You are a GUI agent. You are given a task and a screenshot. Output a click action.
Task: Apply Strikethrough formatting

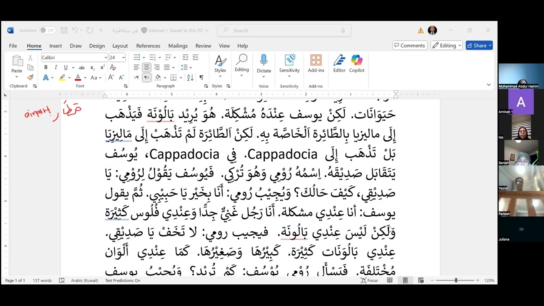point(82,68)
